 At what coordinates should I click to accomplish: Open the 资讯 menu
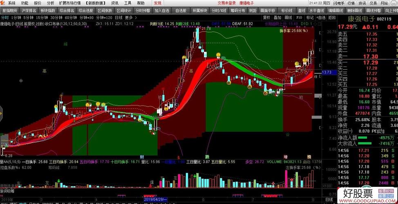pos(115,3)
